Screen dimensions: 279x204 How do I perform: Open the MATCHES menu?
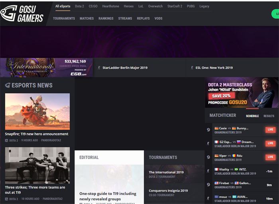coord(86,18)
